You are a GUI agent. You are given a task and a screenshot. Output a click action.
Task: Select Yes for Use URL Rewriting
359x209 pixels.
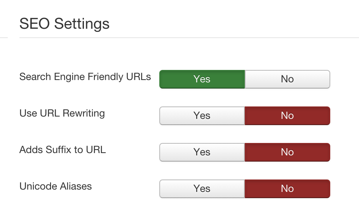pos(202,116)
